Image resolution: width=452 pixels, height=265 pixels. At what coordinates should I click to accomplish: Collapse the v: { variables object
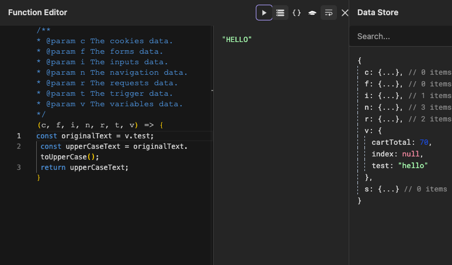point(373,131)
